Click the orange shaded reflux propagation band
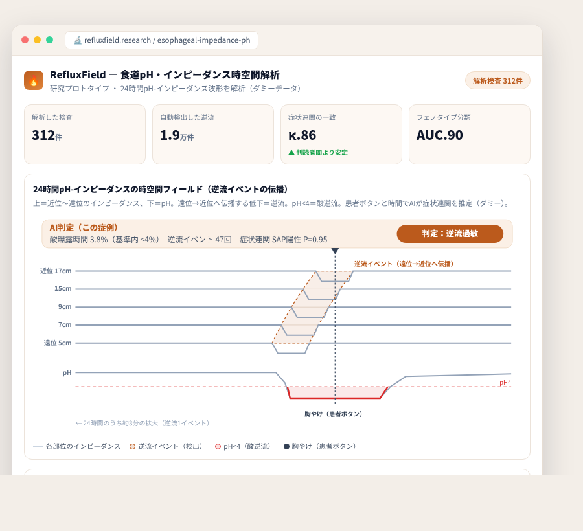Screen dimensions: 583x531 pos(312,307)
